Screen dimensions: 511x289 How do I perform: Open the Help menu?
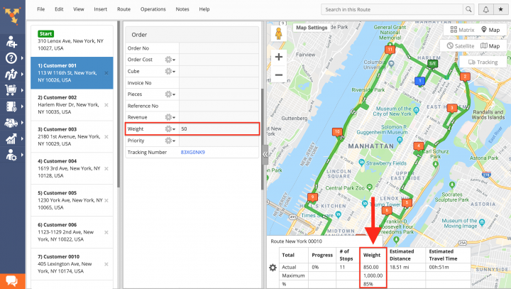[x=204, y=9]
